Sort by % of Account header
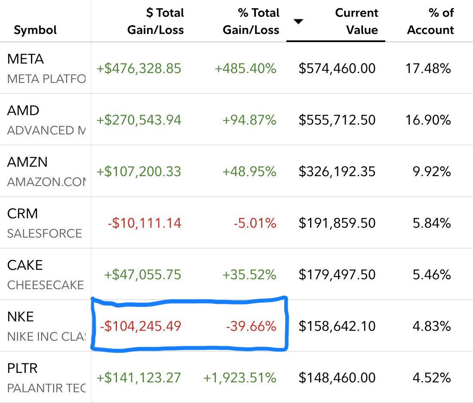 [x=431, y=21]
